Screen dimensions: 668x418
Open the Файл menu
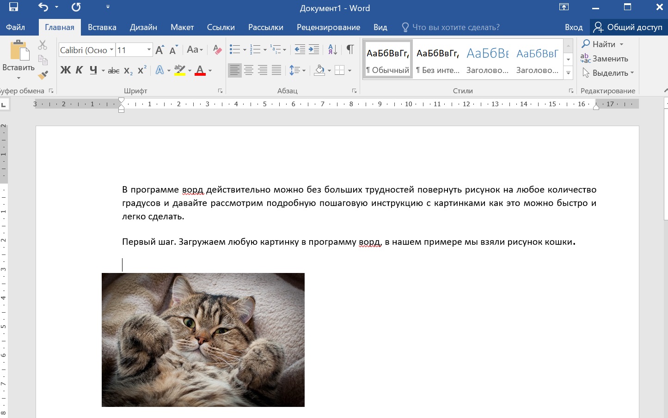(x=15, y=27)
